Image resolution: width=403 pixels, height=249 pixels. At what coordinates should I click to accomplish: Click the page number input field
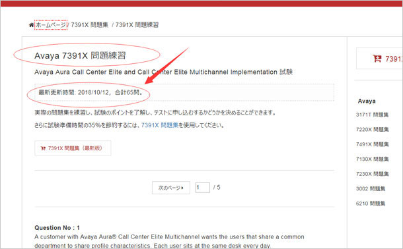click(x=203, y=188)
